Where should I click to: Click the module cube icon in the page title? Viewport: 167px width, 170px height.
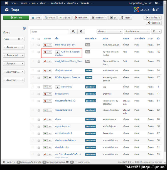[x=7, y=10]
